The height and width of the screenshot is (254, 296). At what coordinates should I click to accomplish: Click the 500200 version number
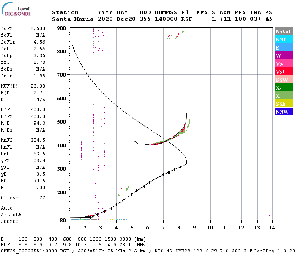tap(10, 221)
